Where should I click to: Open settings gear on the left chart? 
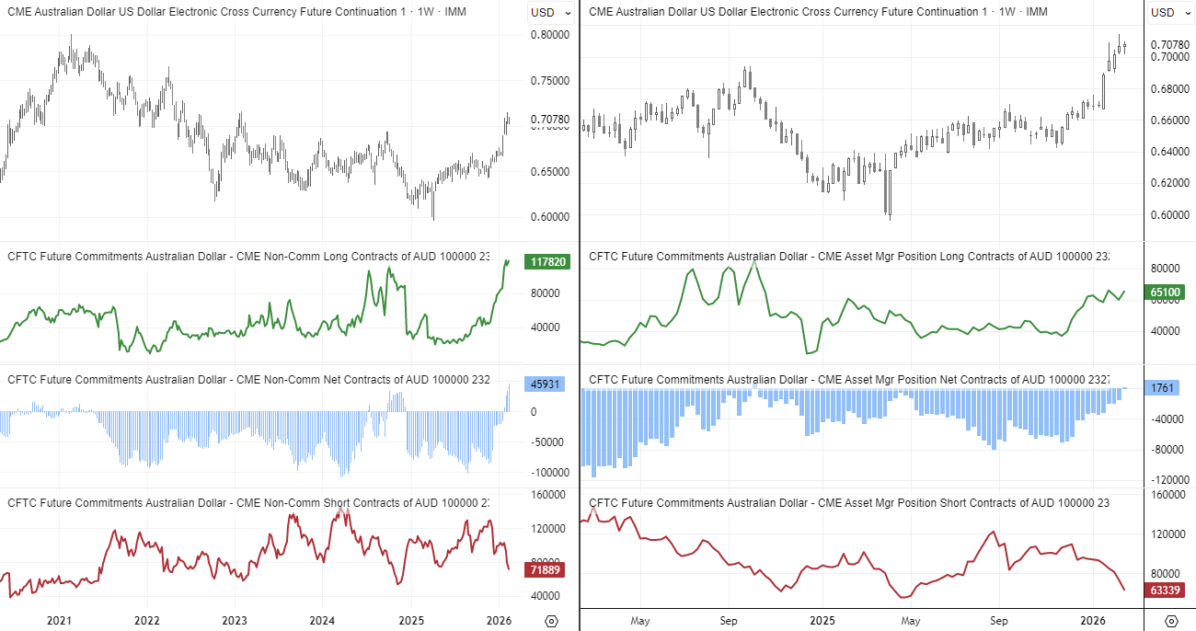(550, 621)
